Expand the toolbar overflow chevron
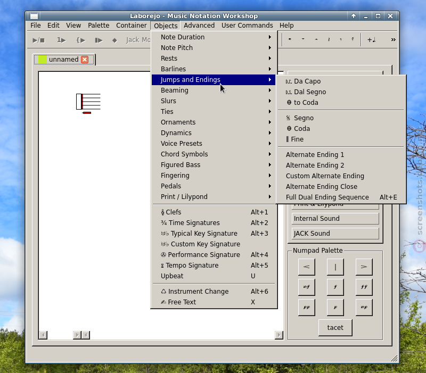Screen dimensions: 426x373 (393, 40)
